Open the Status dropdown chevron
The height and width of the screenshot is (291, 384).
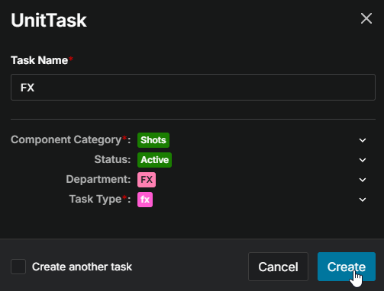tap(363, 160)
